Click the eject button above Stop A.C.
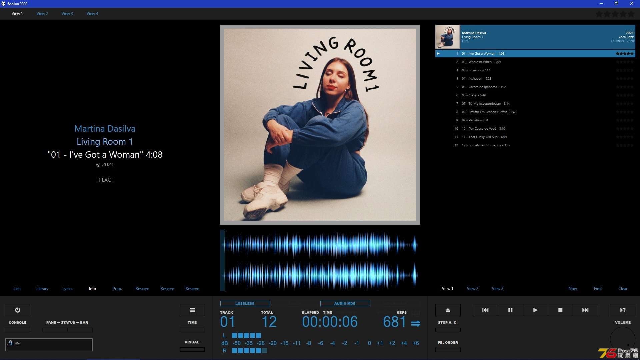This screenshot has width=640, height=360. coord(448,310)
